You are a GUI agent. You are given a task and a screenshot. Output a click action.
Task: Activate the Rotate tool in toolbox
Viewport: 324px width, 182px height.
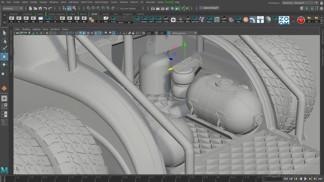tap(4, 64)
